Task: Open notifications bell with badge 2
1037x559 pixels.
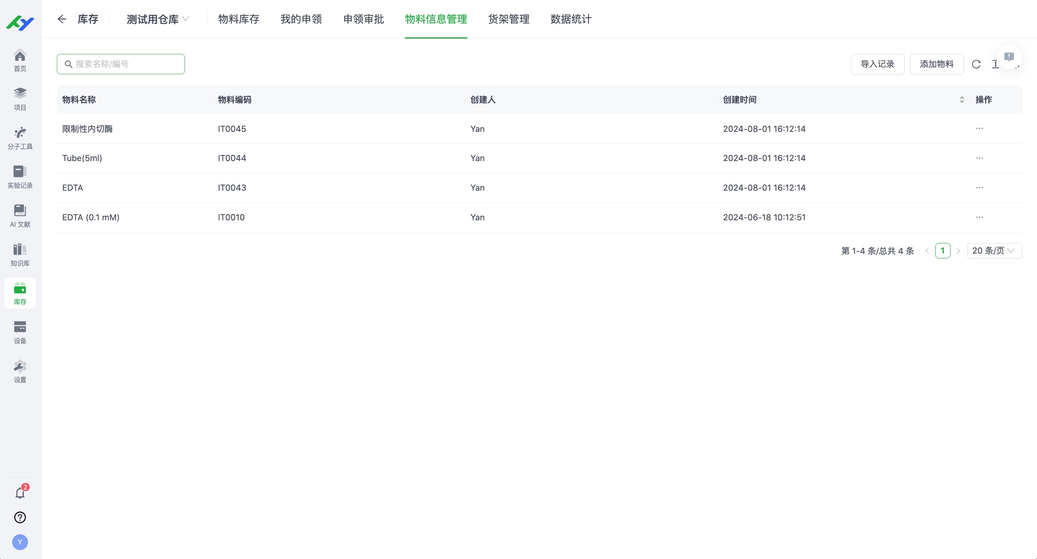Action: coord(20,492)
